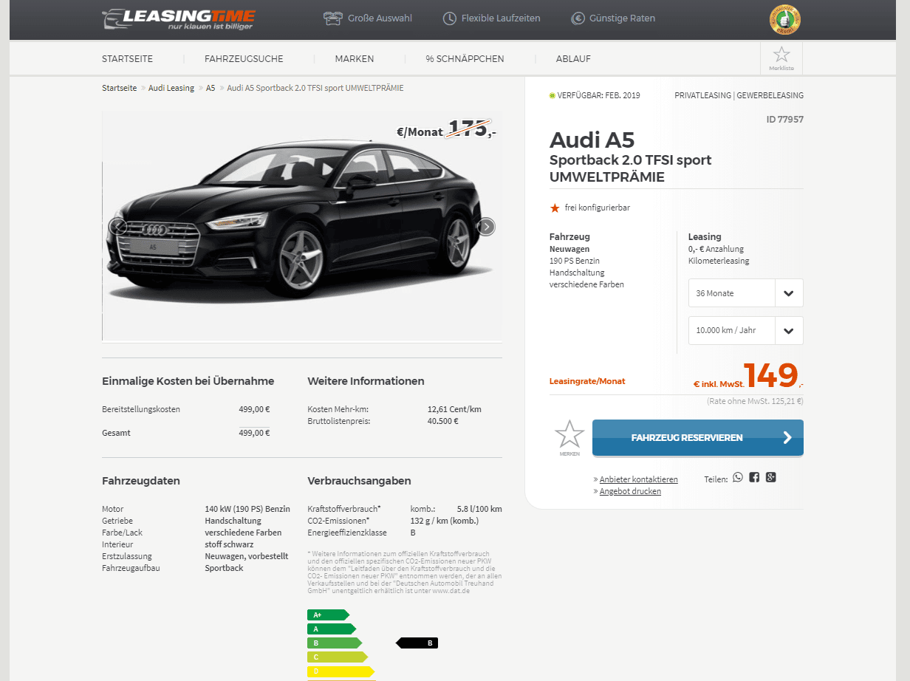Click Fahrzeug reservieren button
This screenshot has width=910, height=681.
[698, 438]
